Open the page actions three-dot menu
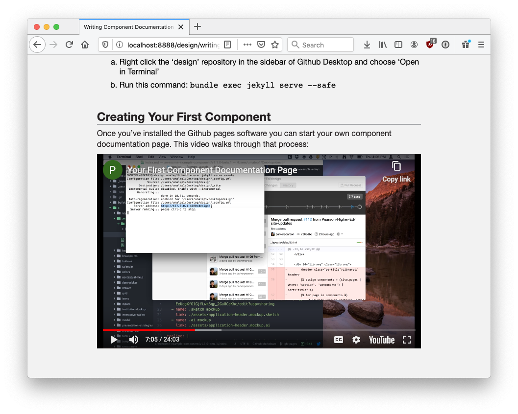518x414 pixels. (x=247, y=45)
